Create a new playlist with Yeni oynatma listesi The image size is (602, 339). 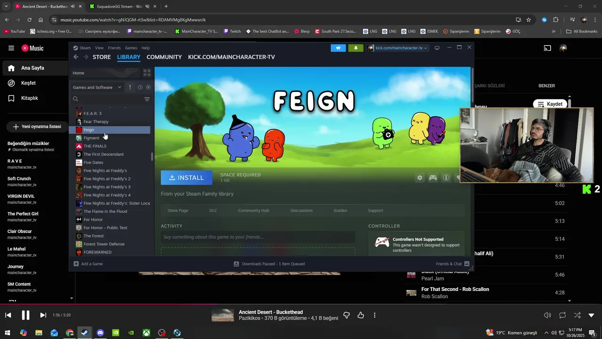37,127
